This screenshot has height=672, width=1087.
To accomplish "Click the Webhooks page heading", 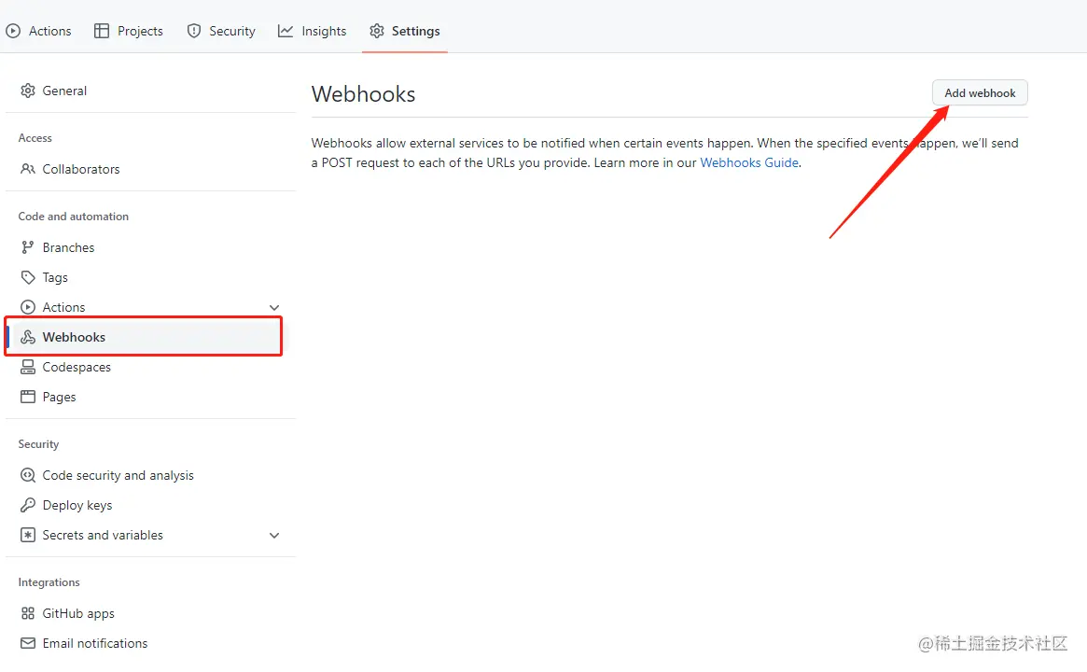I will point(363,93).
